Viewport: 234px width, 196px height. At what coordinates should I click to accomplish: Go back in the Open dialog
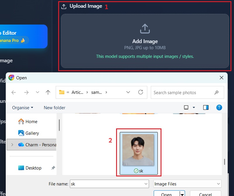click(x=13, y=92)
